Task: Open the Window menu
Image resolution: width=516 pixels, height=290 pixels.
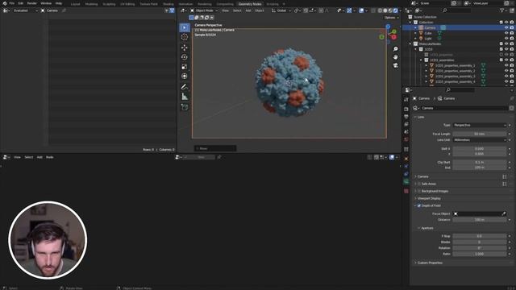Action: point(46,3)
